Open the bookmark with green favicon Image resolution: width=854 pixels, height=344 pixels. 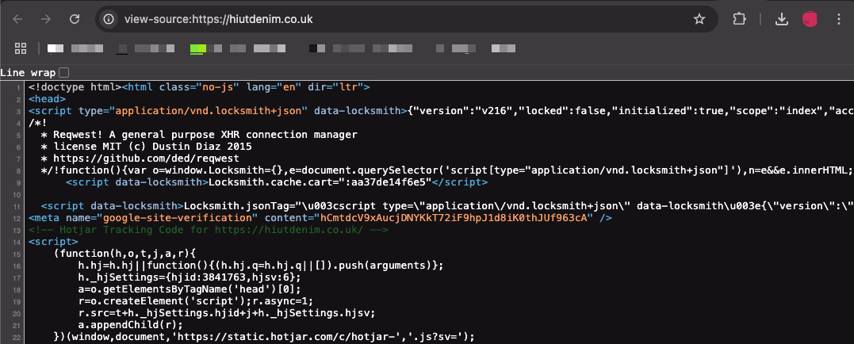206,48
